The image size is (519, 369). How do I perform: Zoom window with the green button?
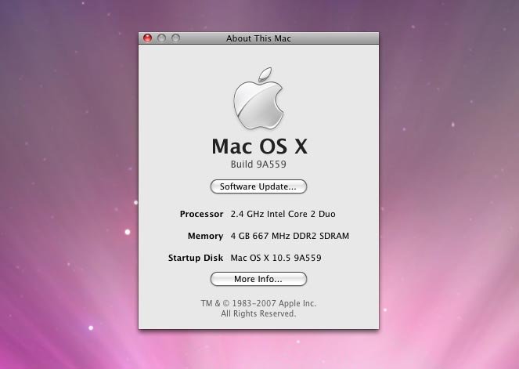175,38
